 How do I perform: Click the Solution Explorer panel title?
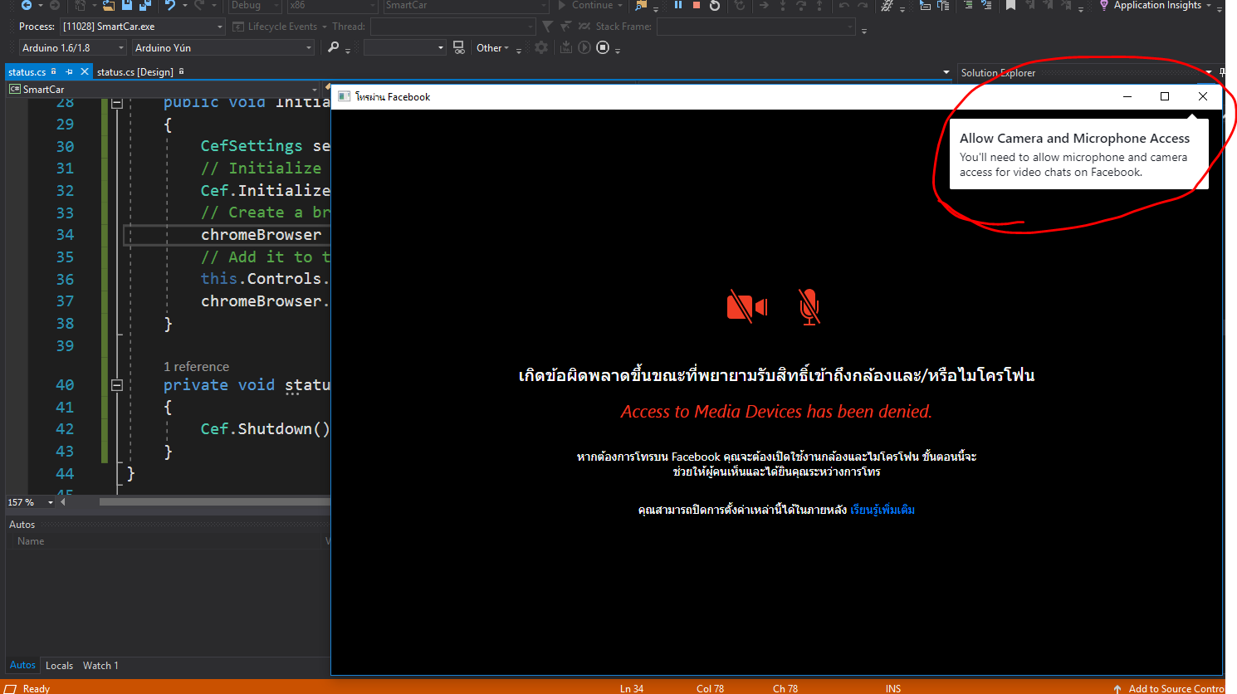tap(998, 72)
